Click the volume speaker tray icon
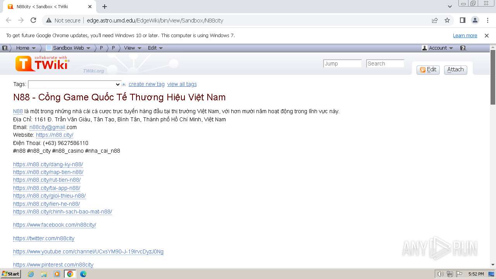 pyautogui.click(x=440, y=274)
